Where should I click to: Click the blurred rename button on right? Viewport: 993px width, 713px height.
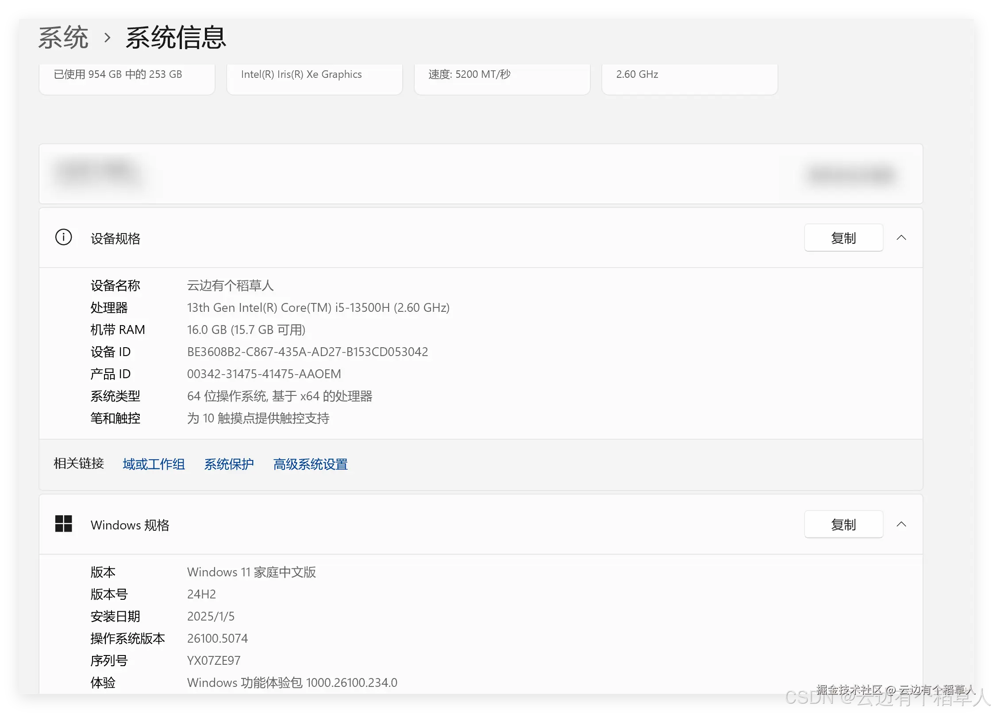click(x=851, y=174)
